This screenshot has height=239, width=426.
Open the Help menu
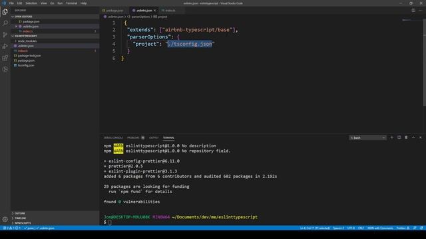[83, 3]
